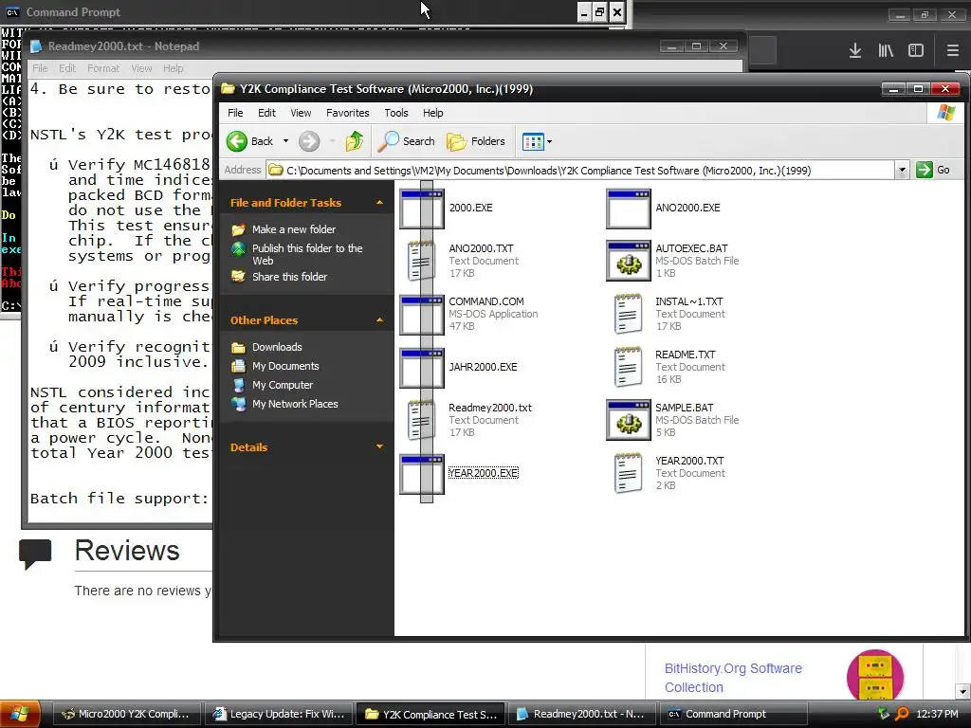Open the Help menu in Explorer
The image size is (971, 728).
(x=432, y=113)
